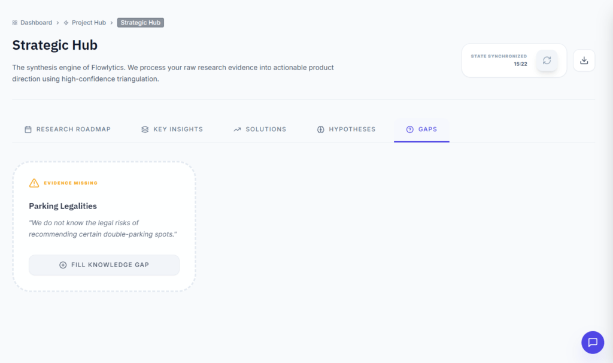Navigate to Project Hub breadcrumb link

coord(89,23)
